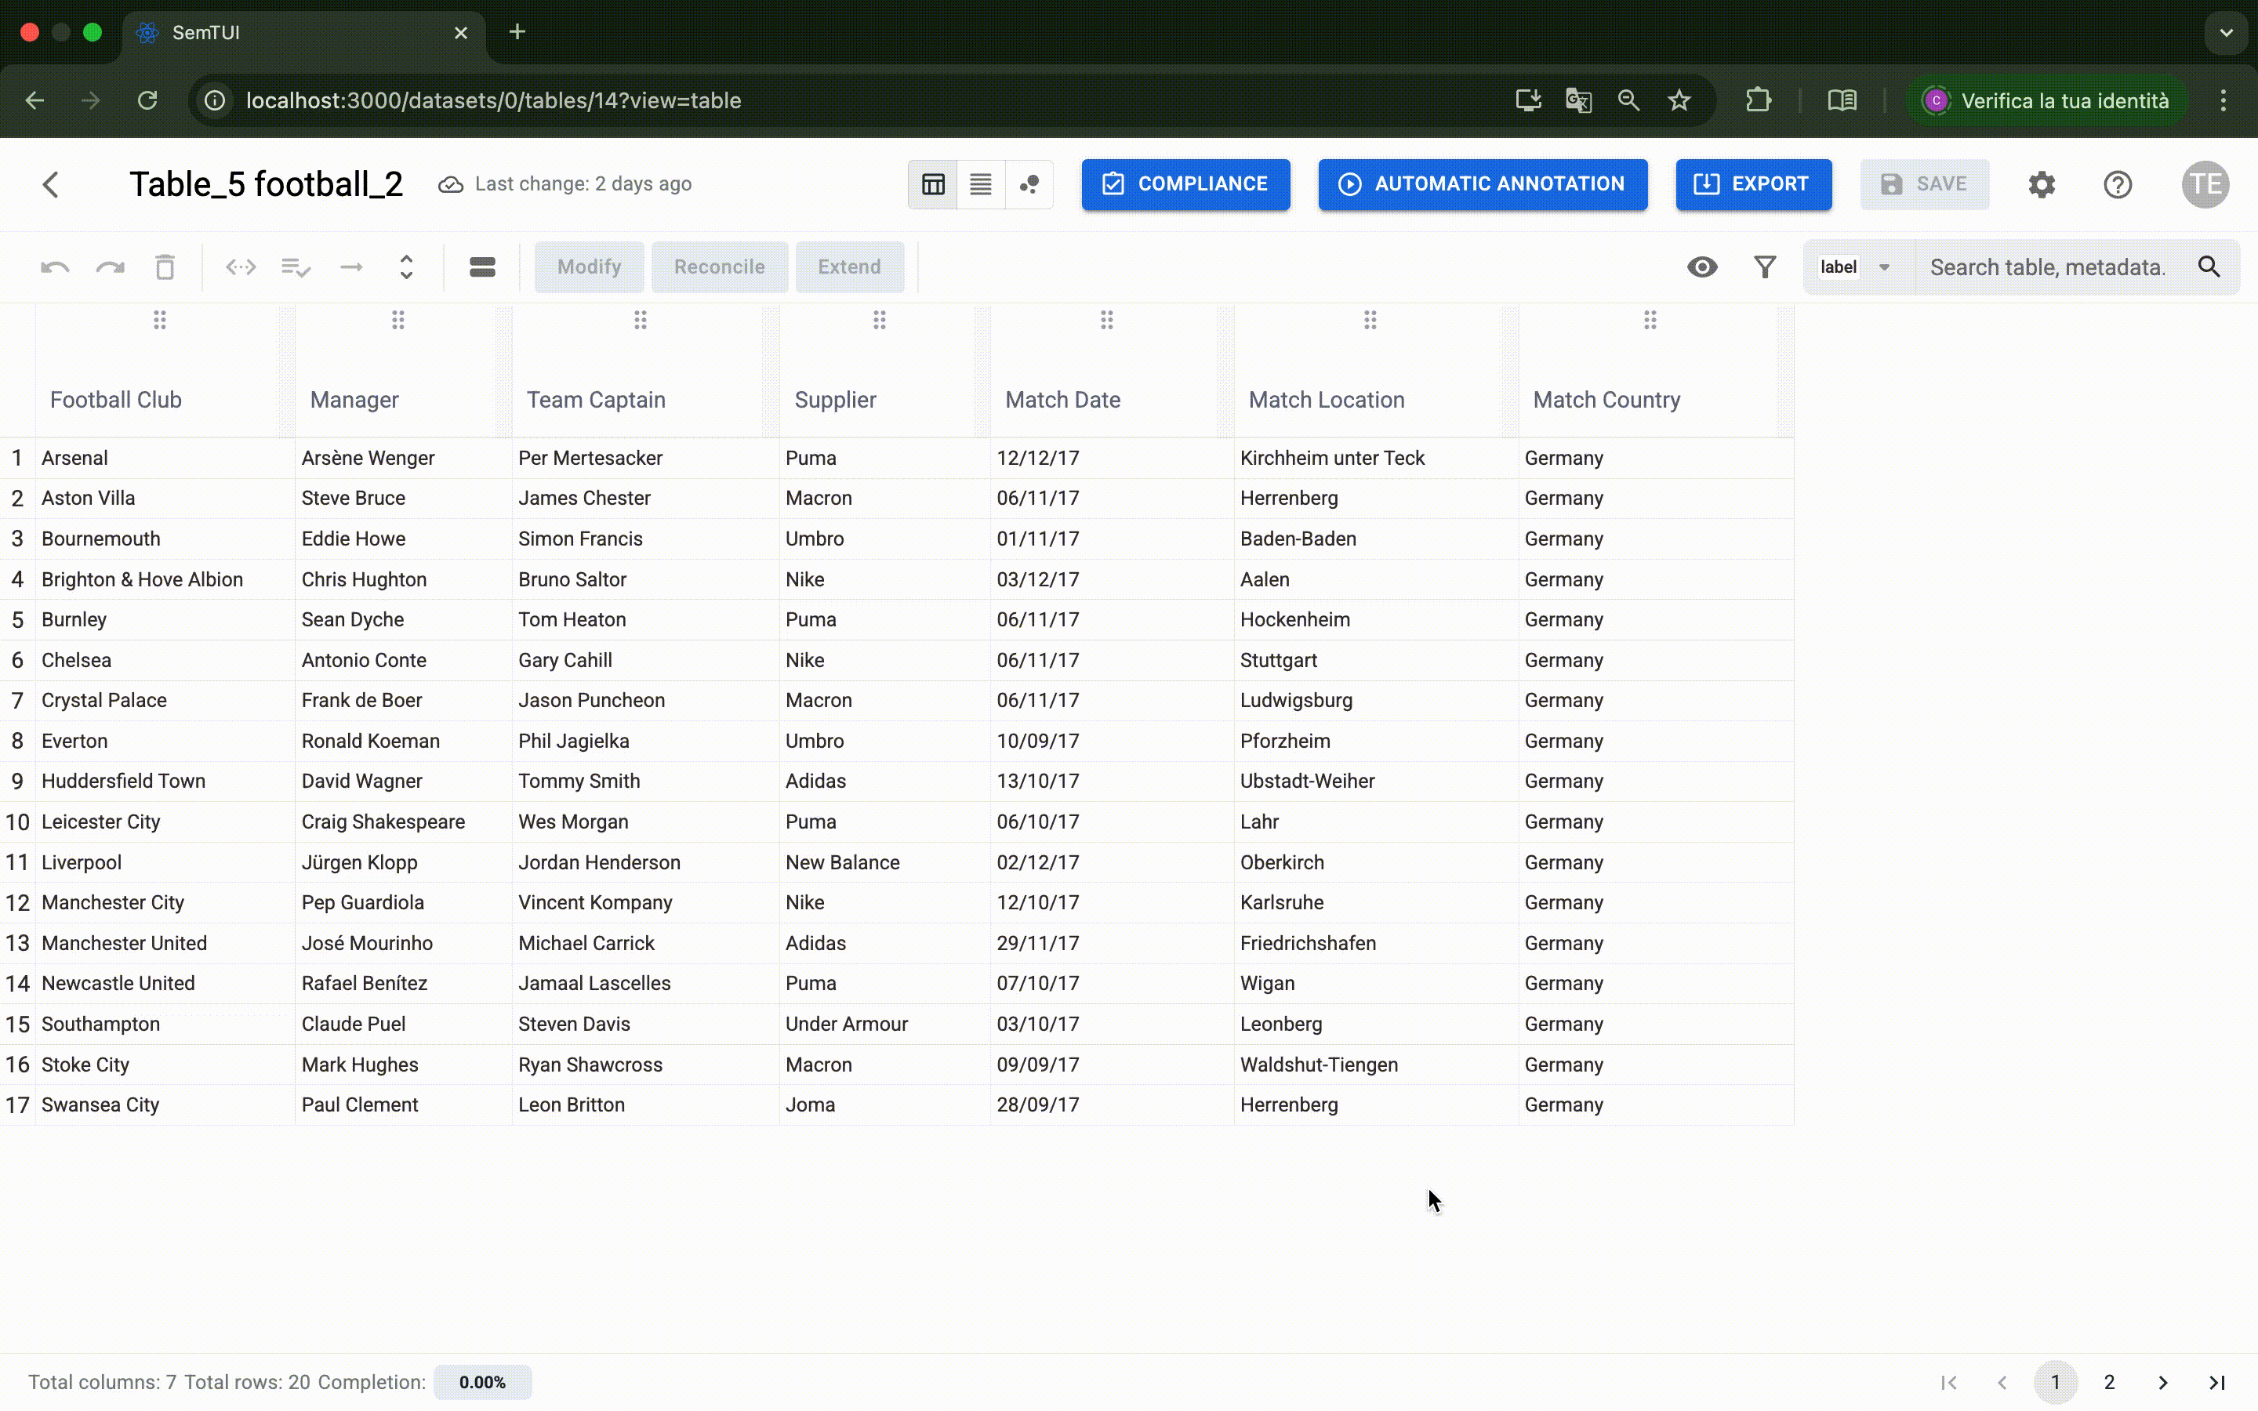Open the label search dropdown

click(1856, 267)
